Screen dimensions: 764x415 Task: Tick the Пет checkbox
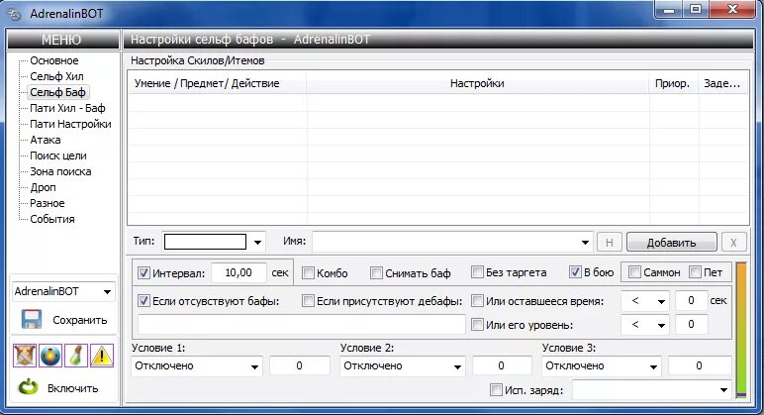click(x=696, y=272)
